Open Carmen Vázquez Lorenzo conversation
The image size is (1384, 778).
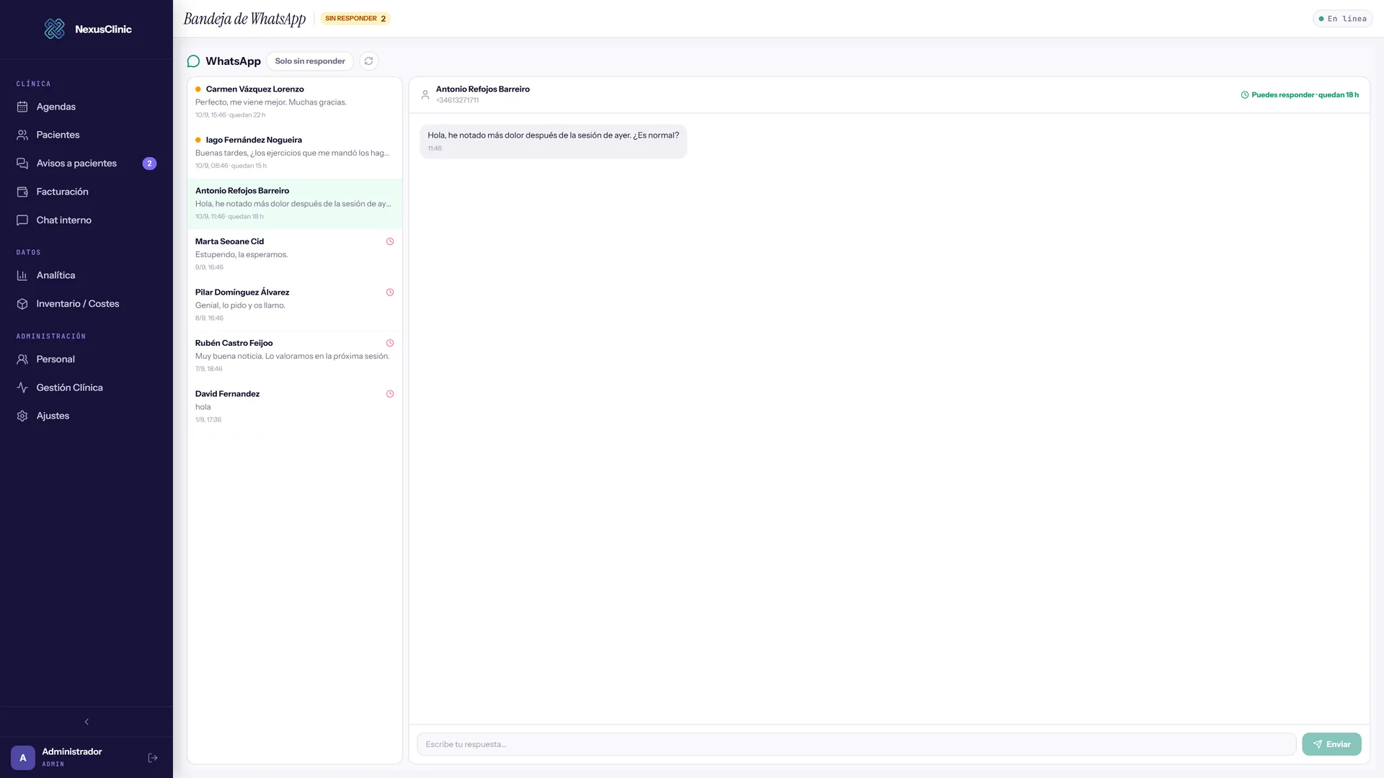[295, 102]
